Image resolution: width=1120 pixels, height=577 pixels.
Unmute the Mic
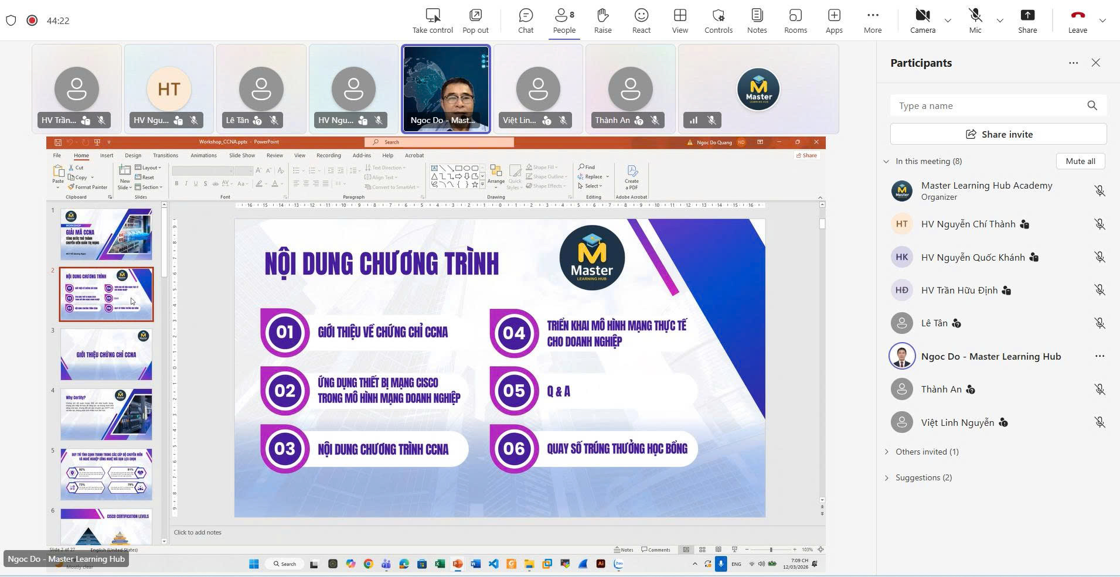pyautogui.click(x=975, y=21)
